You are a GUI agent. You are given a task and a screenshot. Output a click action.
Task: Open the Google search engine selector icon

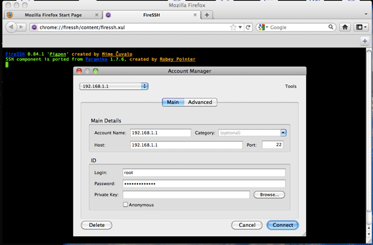[x=263, y=27]
